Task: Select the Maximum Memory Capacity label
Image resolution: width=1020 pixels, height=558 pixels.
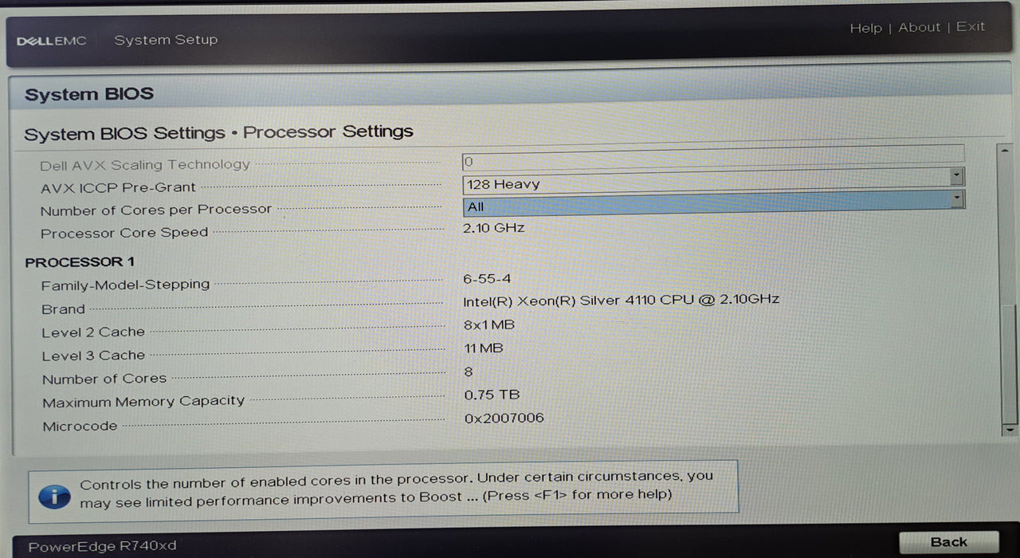Action: pyautogui.click(x=143, y=402)
